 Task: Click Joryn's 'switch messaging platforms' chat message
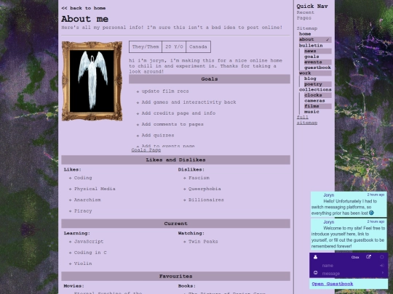click(x=349, y=204)
